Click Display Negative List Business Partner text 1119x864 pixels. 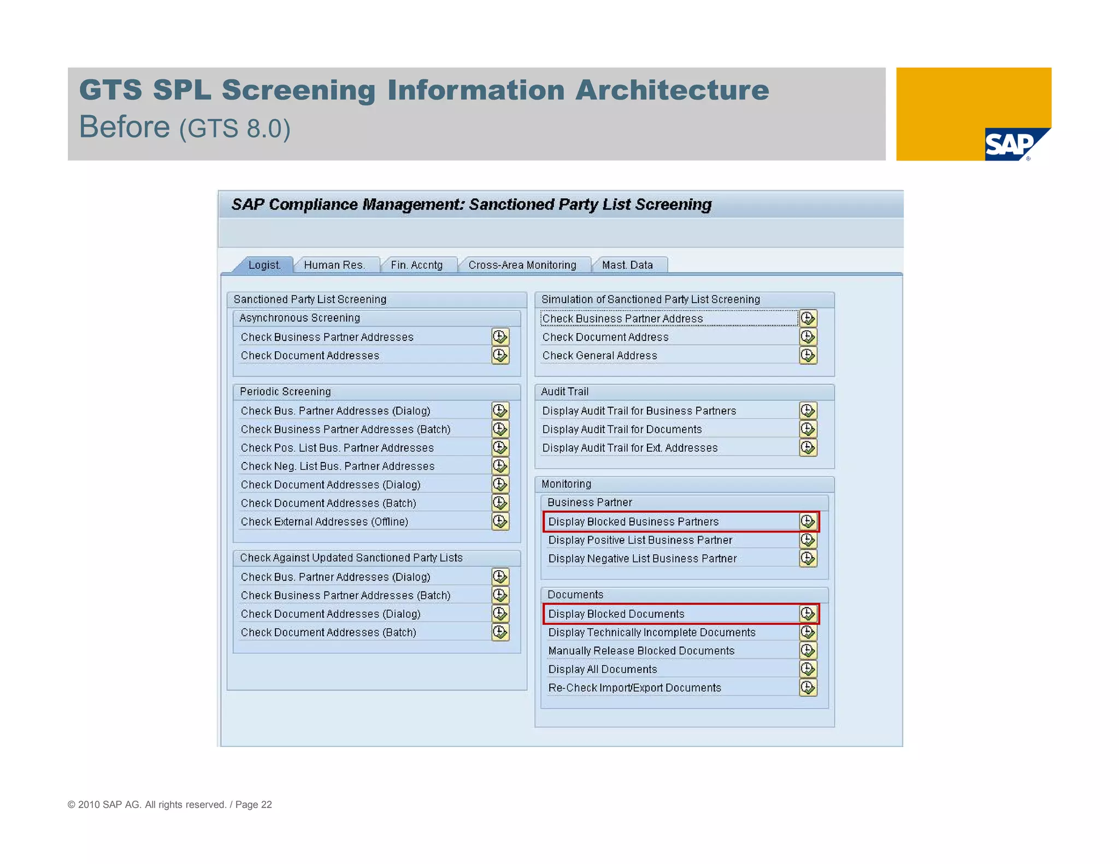pyautogui.click(x=642, y=559)
